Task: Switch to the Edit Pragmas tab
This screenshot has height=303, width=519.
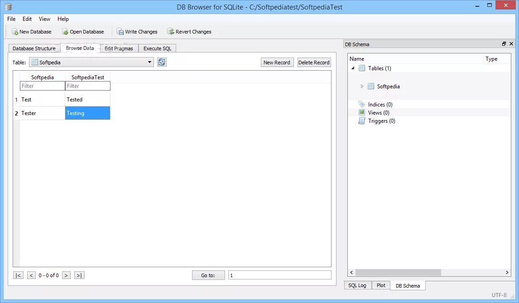Action: 119,48
